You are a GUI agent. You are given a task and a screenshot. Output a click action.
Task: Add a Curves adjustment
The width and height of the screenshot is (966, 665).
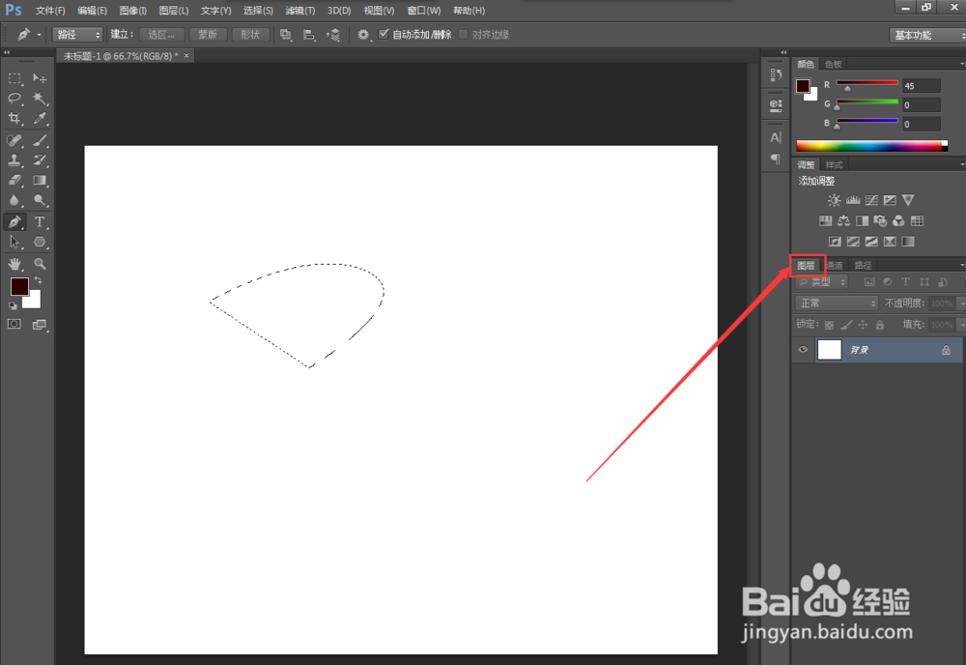[x=871, y=200]
